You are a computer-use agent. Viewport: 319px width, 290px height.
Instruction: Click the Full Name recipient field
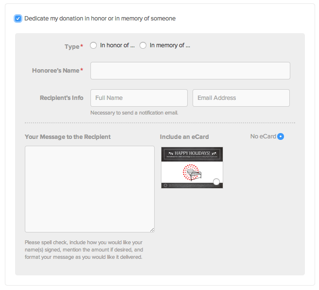139,98
